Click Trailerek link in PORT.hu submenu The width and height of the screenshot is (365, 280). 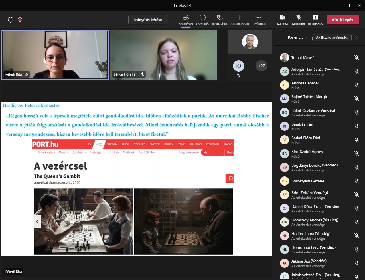click(x=129, y=152)
